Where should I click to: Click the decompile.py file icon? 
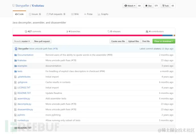tap(15, 104)
